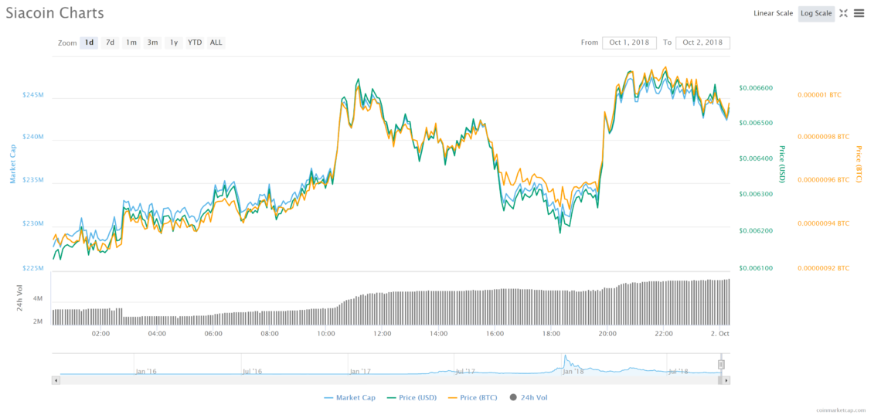
Task: Click the Price (USD) axis title
Action: (x=781, y=164)
